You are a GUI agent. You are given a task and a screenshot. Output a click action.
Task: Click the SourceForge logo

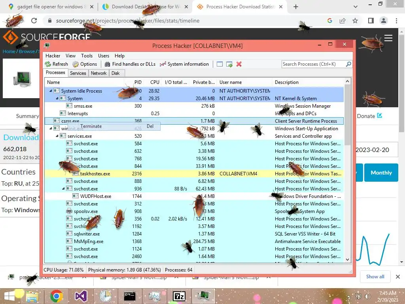(47, 38)
